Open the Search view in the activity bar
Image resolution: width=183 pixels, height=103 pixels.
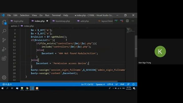tap(4, 31)
